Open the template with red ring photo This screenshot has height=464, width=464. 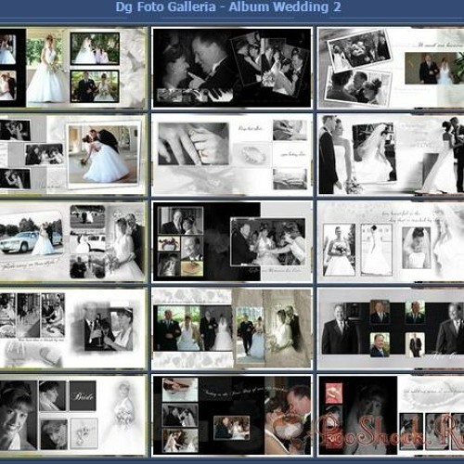(x=391, y=416)
